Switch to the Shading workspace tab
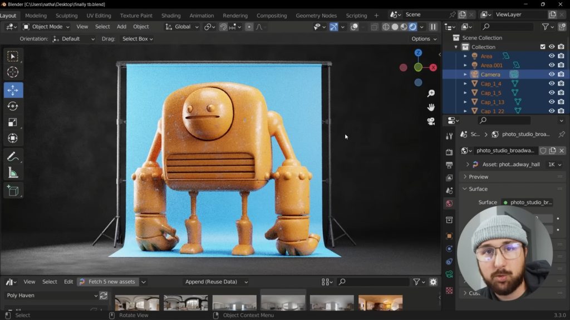 171,16
